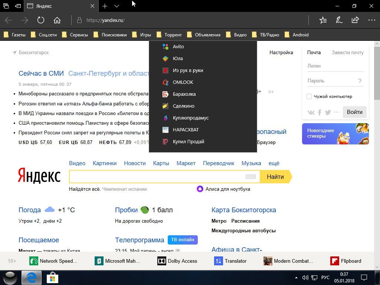Select Из рук в руки entry
The image size is (380, 285).
point(203,70)
